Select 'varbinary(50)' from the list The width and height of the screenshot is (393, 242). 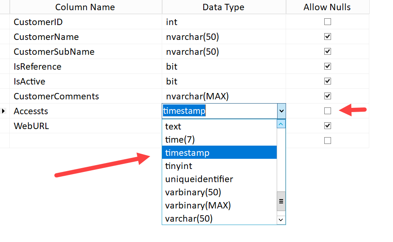pyautogui.click(x=219, y=192)
